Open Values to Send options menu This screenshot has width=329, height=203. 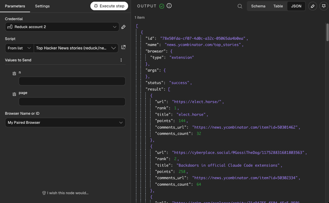[x=121, y=60]
